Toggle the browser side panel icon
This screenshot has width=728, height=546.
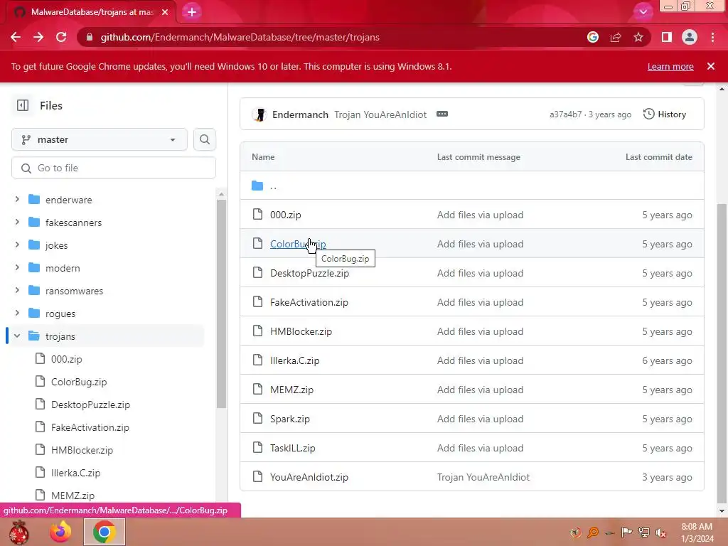pyautogui.click(x=667, y=37)
